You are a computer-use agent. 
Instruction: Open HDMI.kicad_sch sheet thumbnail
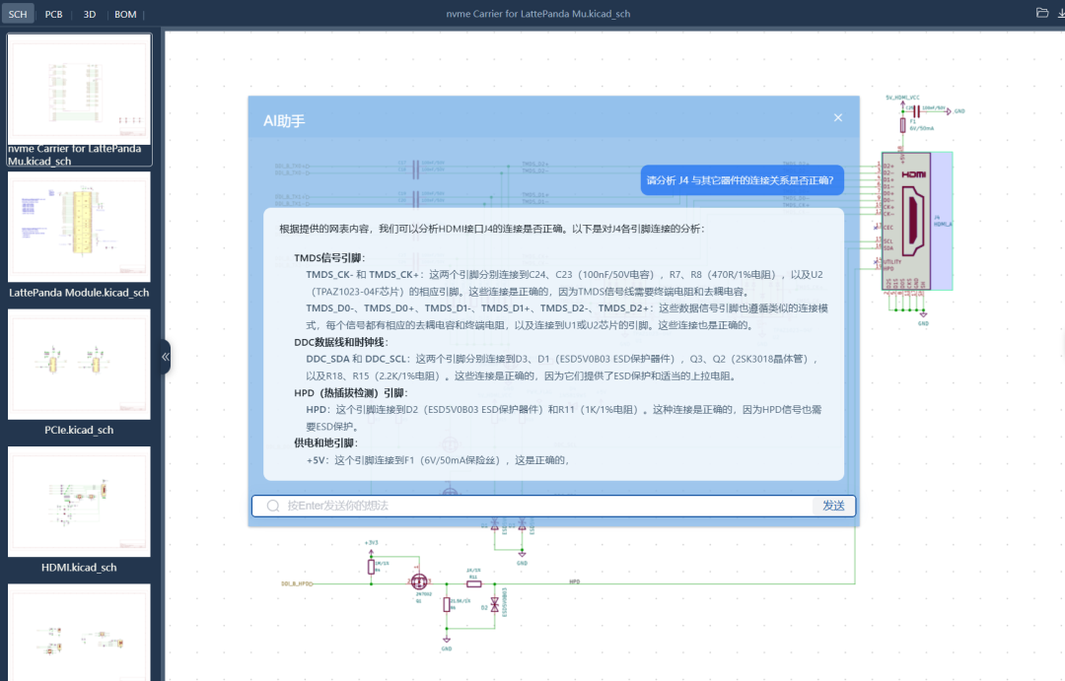(x=79, y=501)
